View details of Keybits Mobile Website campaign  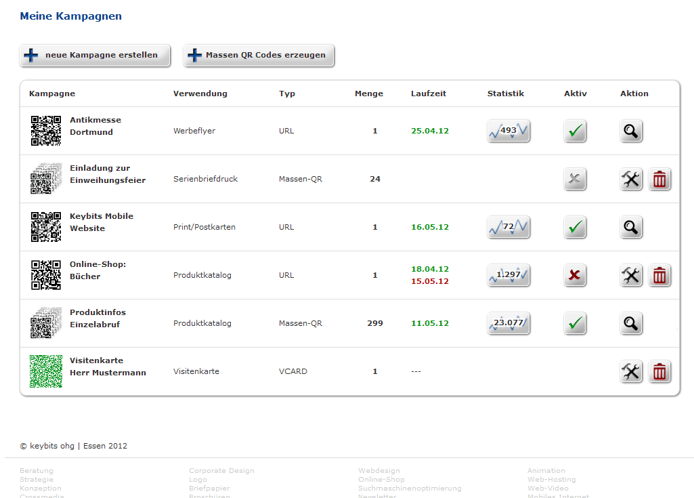631,228
